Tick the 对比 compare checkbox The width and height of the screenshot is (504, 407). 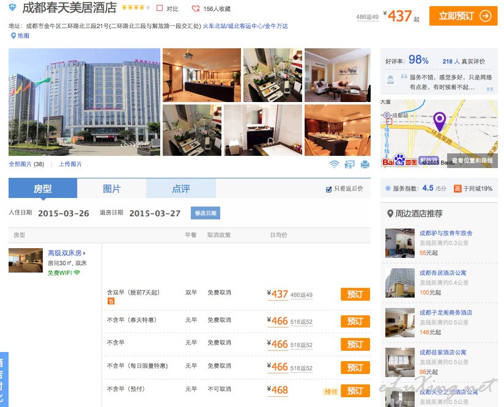160,9
